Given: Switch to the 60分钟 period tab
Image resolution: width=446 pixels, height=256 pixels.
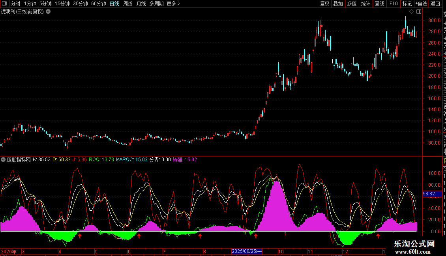Looking at the screenshot, I should click(98, 4).
